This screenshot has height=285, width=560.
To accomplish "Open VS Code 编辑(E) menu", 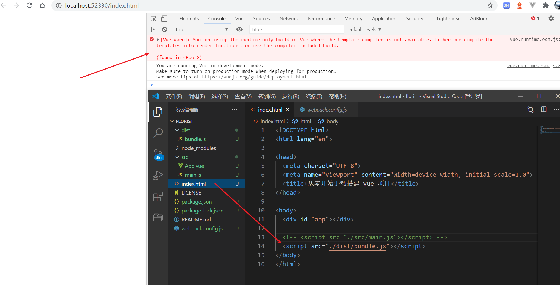I will point(197,96).
